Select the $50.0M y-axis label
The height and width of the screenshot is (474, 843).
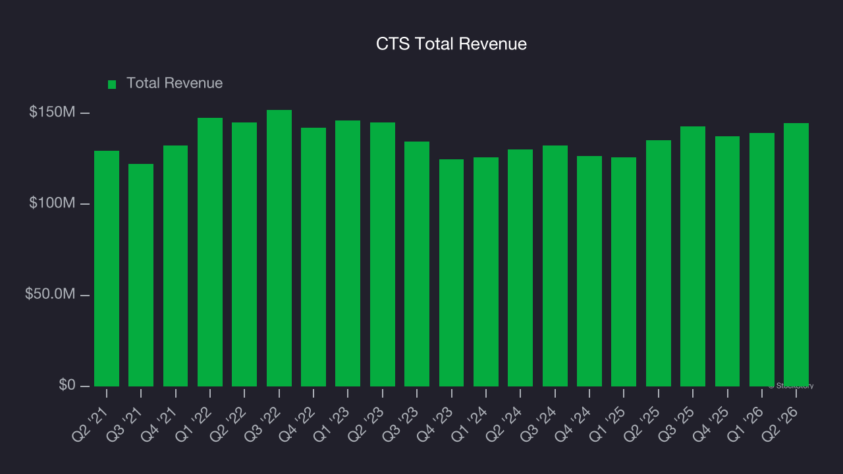50,294
